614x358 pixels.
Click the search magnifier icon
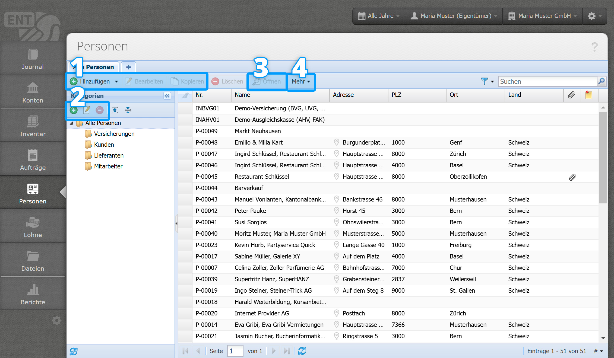(602, 81)
